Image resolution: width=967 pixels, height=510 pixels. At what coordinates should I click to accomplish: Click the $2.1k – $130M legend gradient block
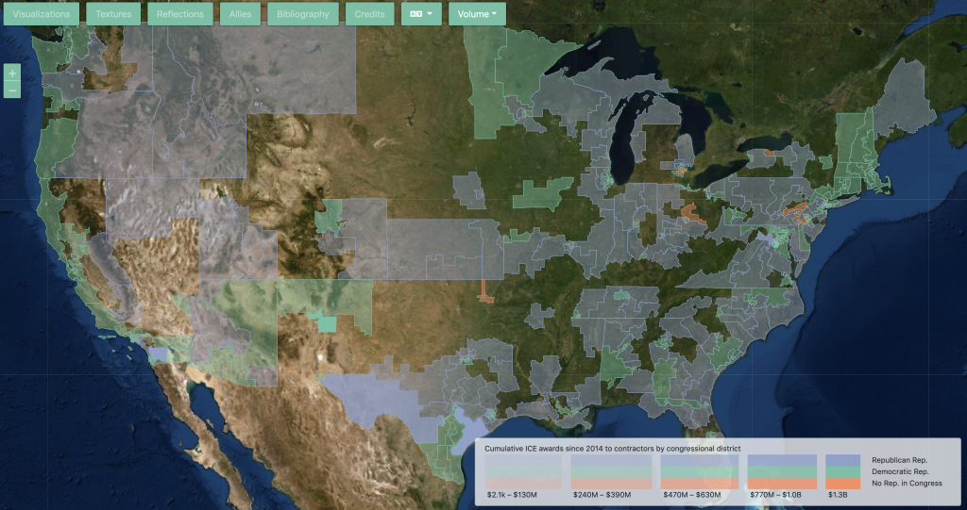[x=523, y=471]
